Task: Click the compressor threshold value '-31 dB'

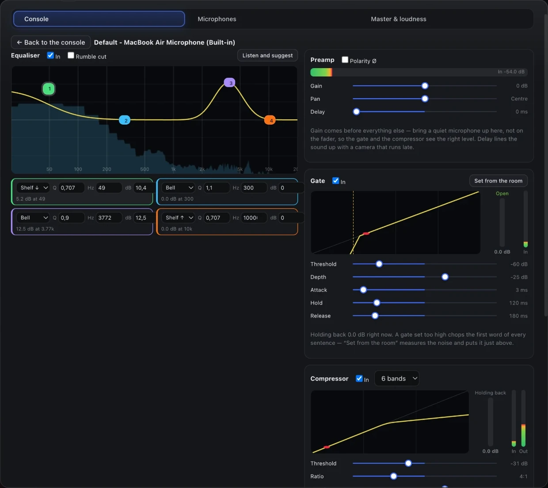Action: 519,464
